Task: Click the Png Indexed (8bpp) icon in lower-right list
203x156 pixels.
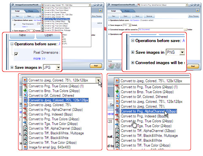Action: 118,116
